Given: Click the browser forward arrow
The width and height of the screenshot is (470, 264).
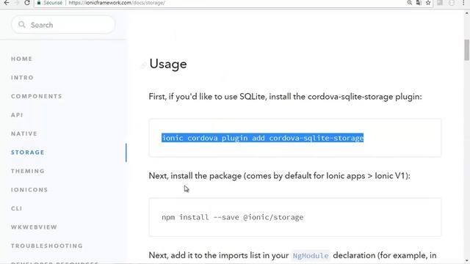Looking at the screenshot, I should 17,3.
